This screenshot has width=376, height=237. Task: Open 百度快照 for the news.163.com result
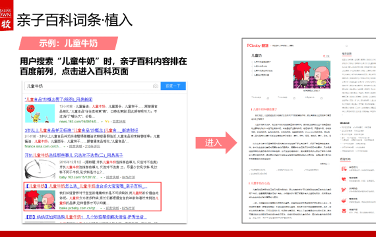click(119, 121)
